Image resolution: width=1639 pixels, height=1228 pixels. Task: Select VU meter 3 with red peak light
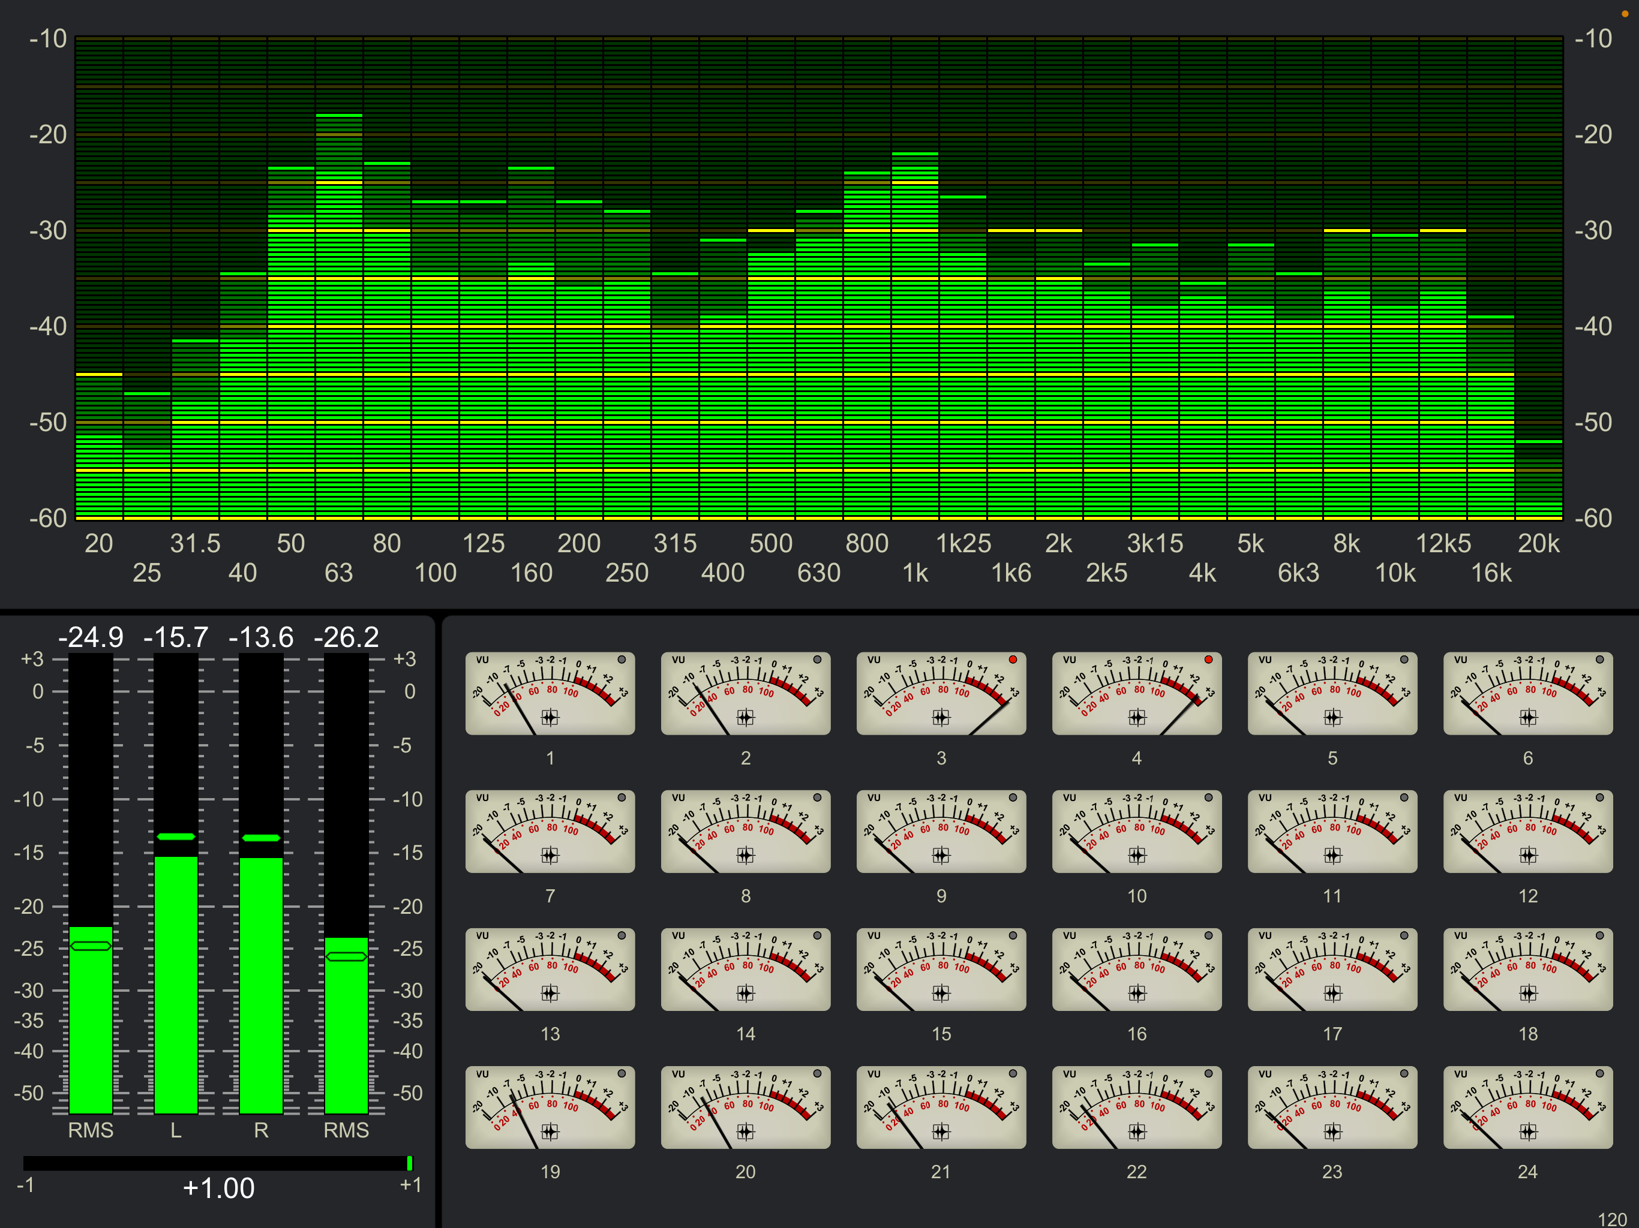(x=941, y=693)
